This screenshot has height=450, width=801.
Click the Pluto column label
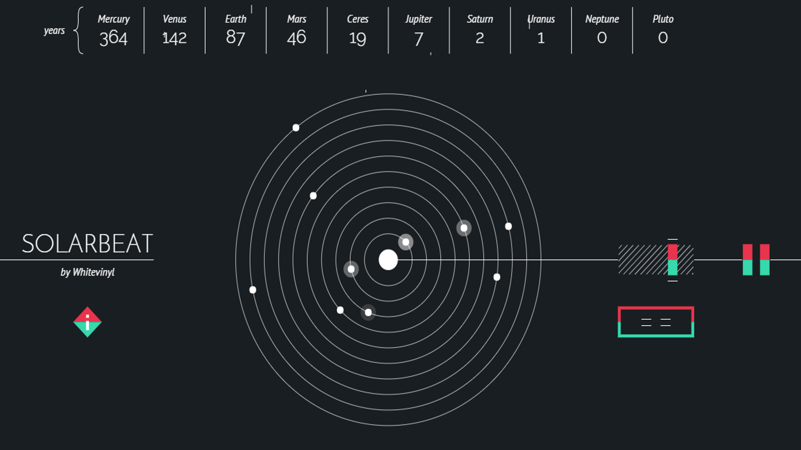coord(663,19)
